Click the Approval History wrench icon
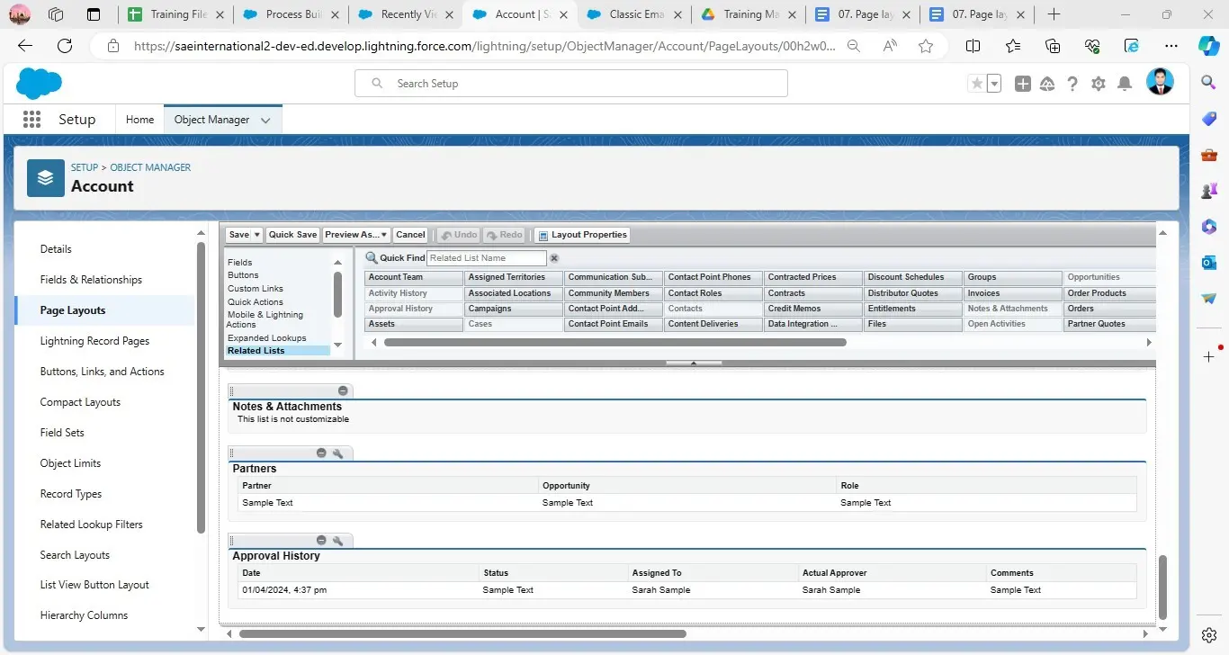 tap(338, 541)
